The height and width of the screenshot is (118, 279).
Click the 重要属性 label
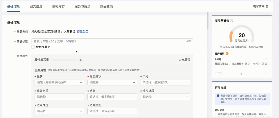click(40, 70)
